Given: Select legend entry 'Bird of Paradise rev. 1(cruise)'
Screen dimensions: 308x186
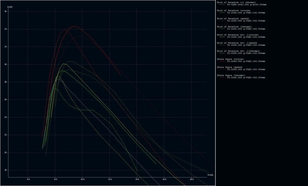Looking at the screenshot, I should (238, 35).
